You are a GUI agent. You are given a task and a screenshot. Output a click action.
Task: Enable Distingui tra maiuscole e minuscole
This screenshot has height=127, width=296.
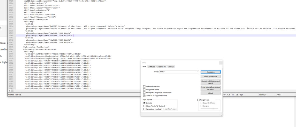pyautogui.click(x=144, y=93)
